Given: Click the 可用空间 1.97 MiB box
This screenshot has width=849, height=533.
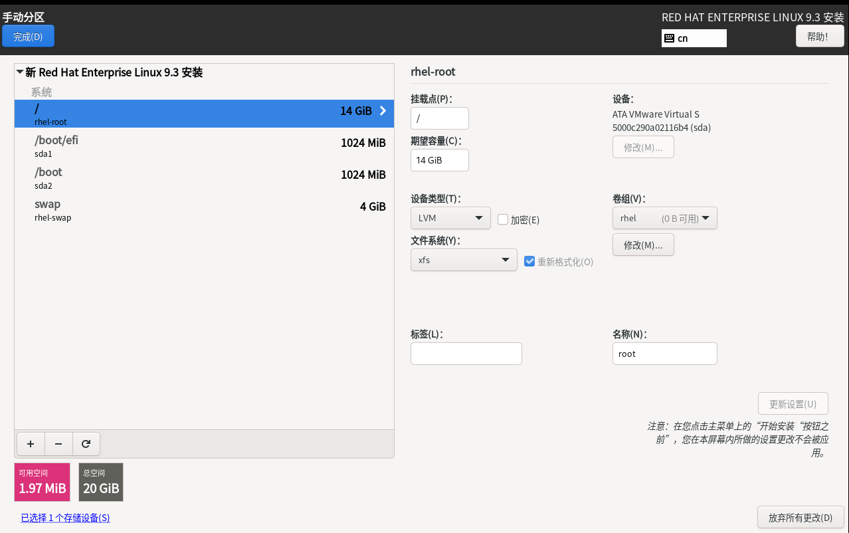Looking at the screenshot, I should coord(42,482).
